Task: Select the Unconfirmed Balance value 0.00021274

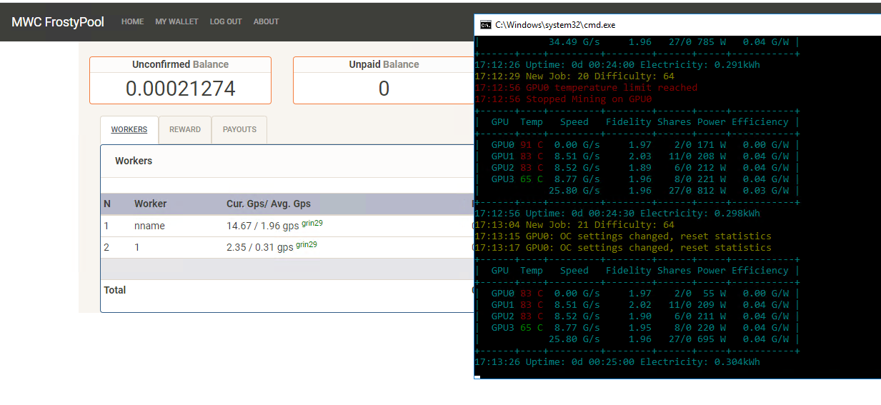Action: [180, 89]
